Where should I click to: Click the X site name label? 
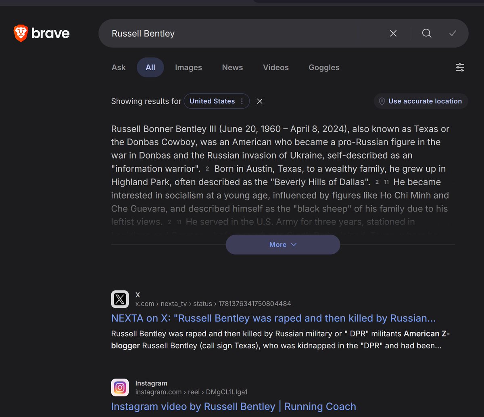tap(138, 295)
